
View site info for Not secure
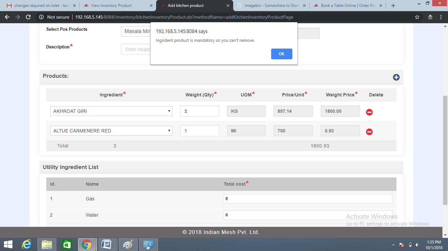coord(54,17)
